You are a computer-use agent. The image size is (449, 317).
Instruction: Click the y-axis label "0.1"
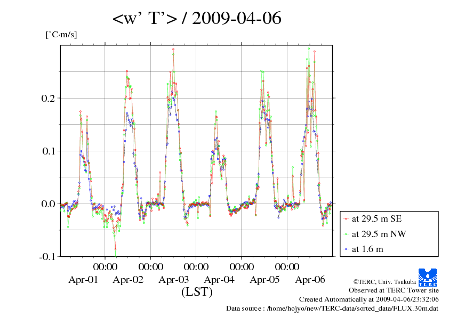point(48,151)
